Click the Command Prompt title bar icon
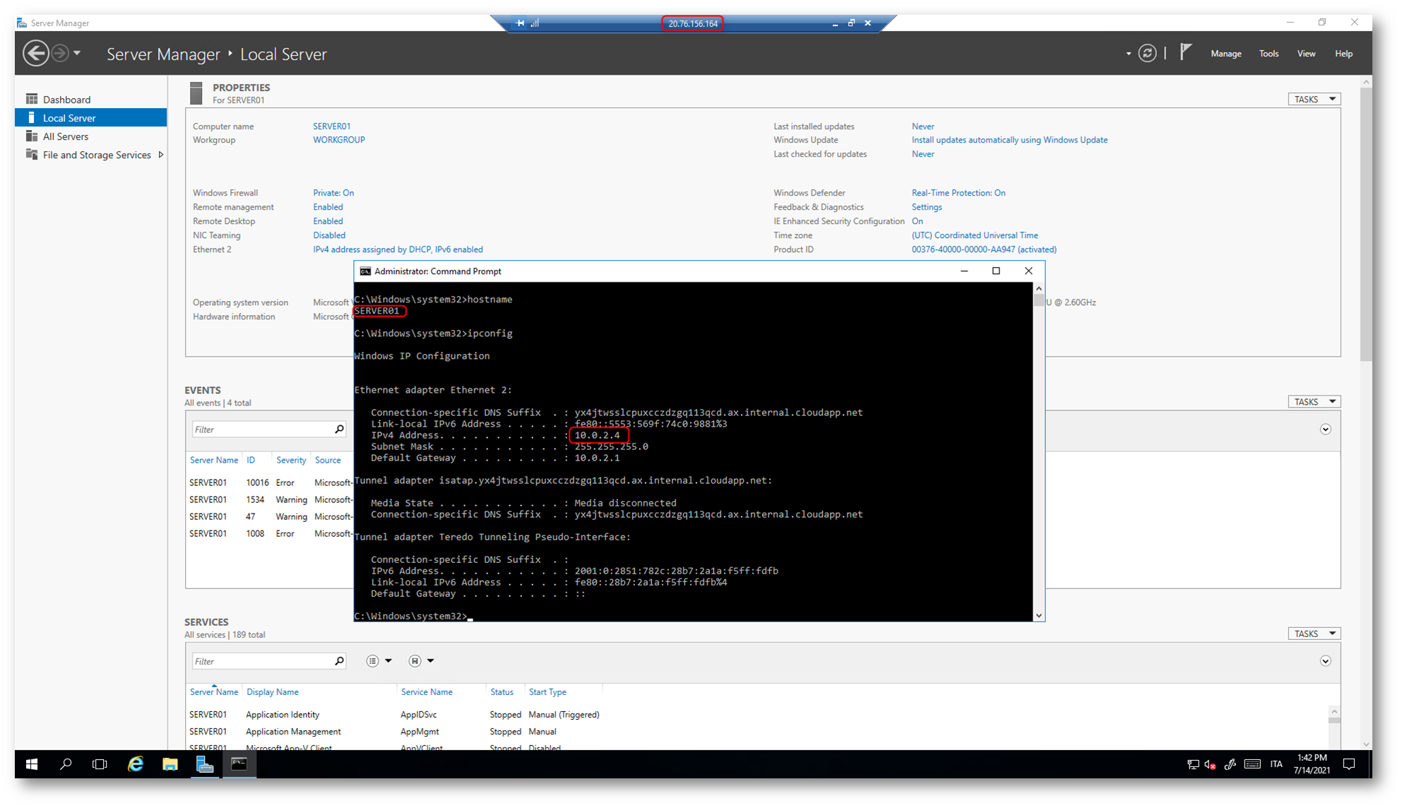This screenshot has height=808, width=1402. [365, 271]
